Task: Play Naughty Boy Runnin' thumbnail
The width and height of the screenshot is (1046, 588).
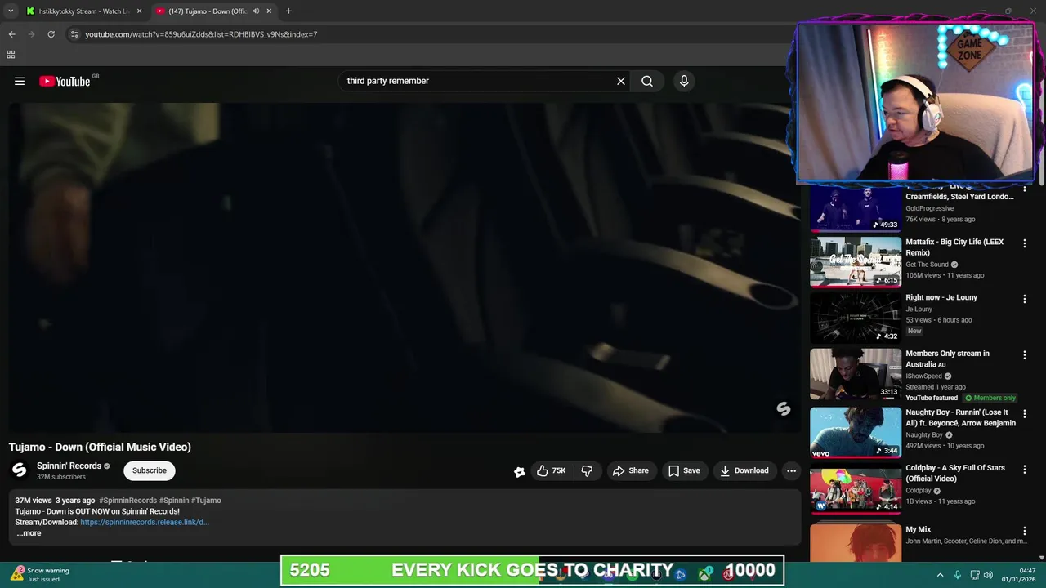Action: tap(856, 433)
